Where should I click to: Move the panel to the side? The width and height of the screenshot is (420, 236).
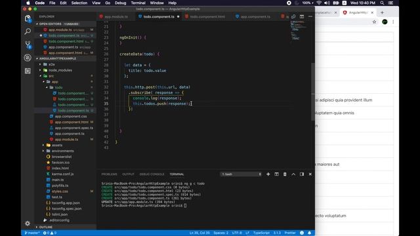[302, 174]
